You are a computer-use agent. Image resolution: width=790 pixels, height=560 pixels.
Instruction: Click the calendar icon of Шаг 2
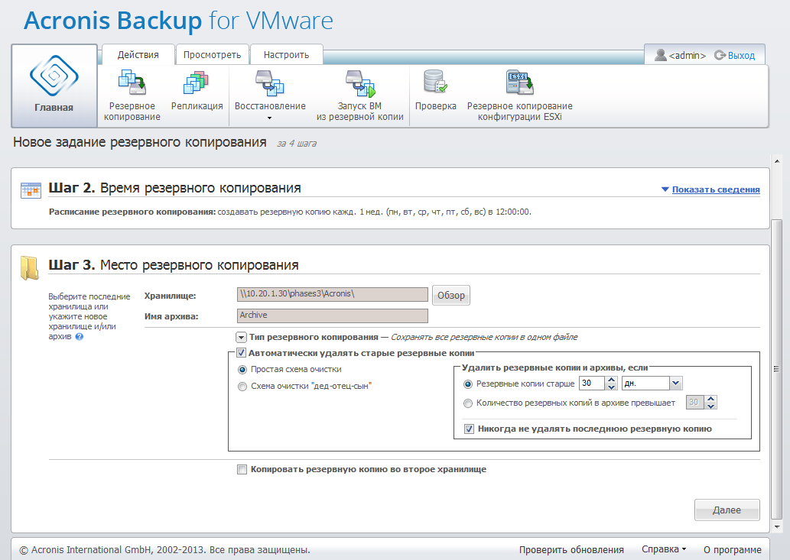(x=31, y=190)
